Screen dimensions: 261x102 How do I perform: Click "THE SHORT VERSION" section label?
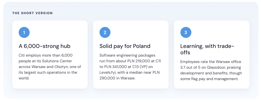(x=32, y=13)
